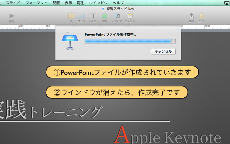This screenshot has height=144, width=230.
Task: Click the 200 mark on the ruler
Action: pos(21,26)
